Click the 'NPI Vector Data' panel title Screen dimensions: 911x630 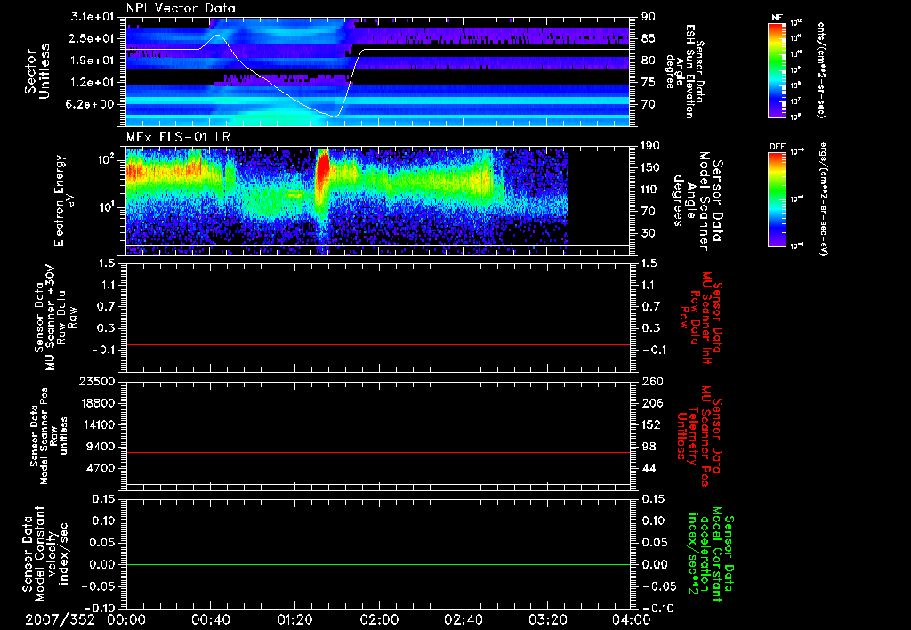tap(181, 8)
